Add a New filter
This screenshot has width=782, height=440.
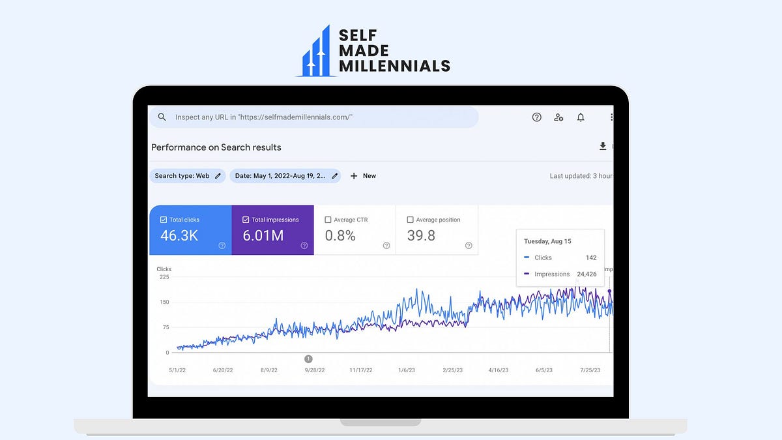(363, 176)
